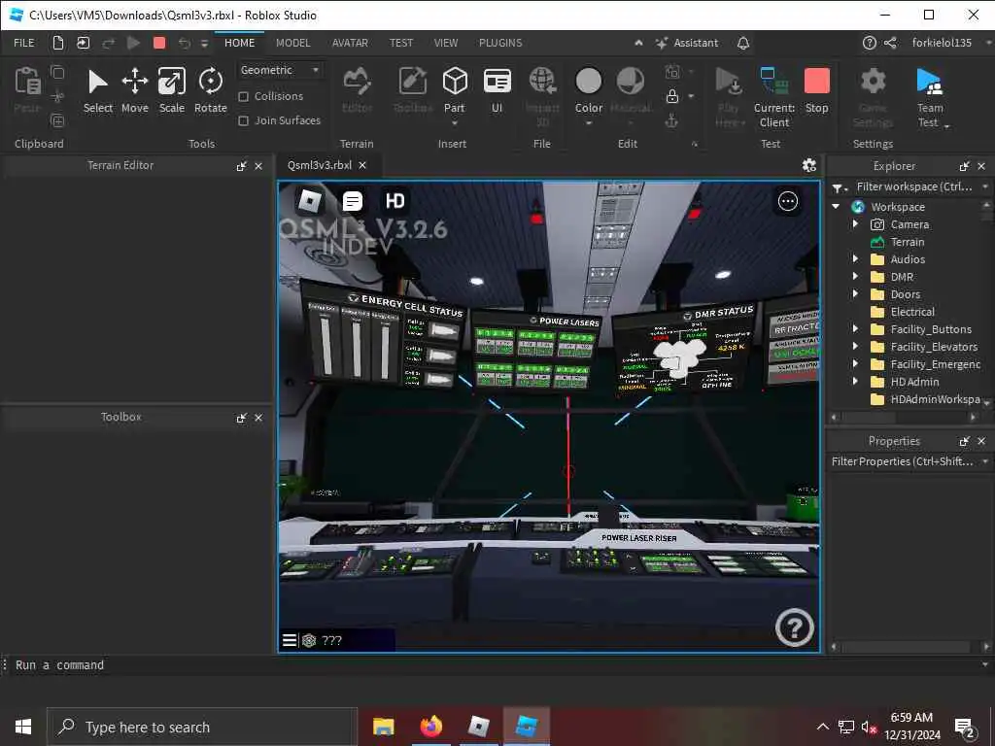Click the share icon near username
Screen dimensions: 995x746
890,43
